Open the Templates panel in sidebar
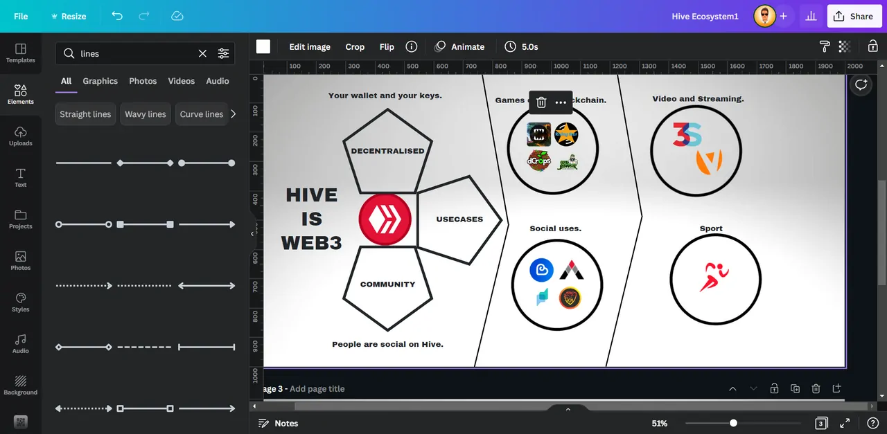 tap(21, 53)
